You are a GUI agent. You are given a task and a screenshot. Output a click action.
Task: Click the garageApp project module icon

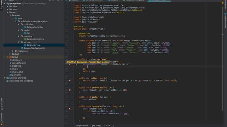click(x=8, y=4)
